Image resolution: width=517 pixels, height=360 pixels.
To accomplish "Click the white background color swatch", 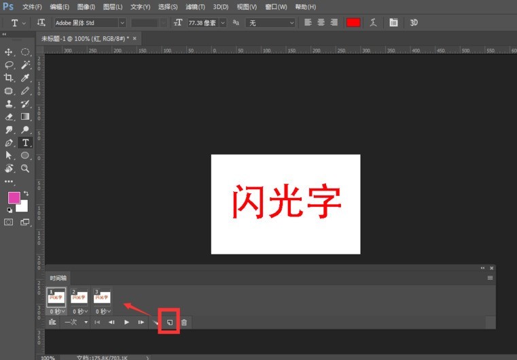I will coord(23,207).
